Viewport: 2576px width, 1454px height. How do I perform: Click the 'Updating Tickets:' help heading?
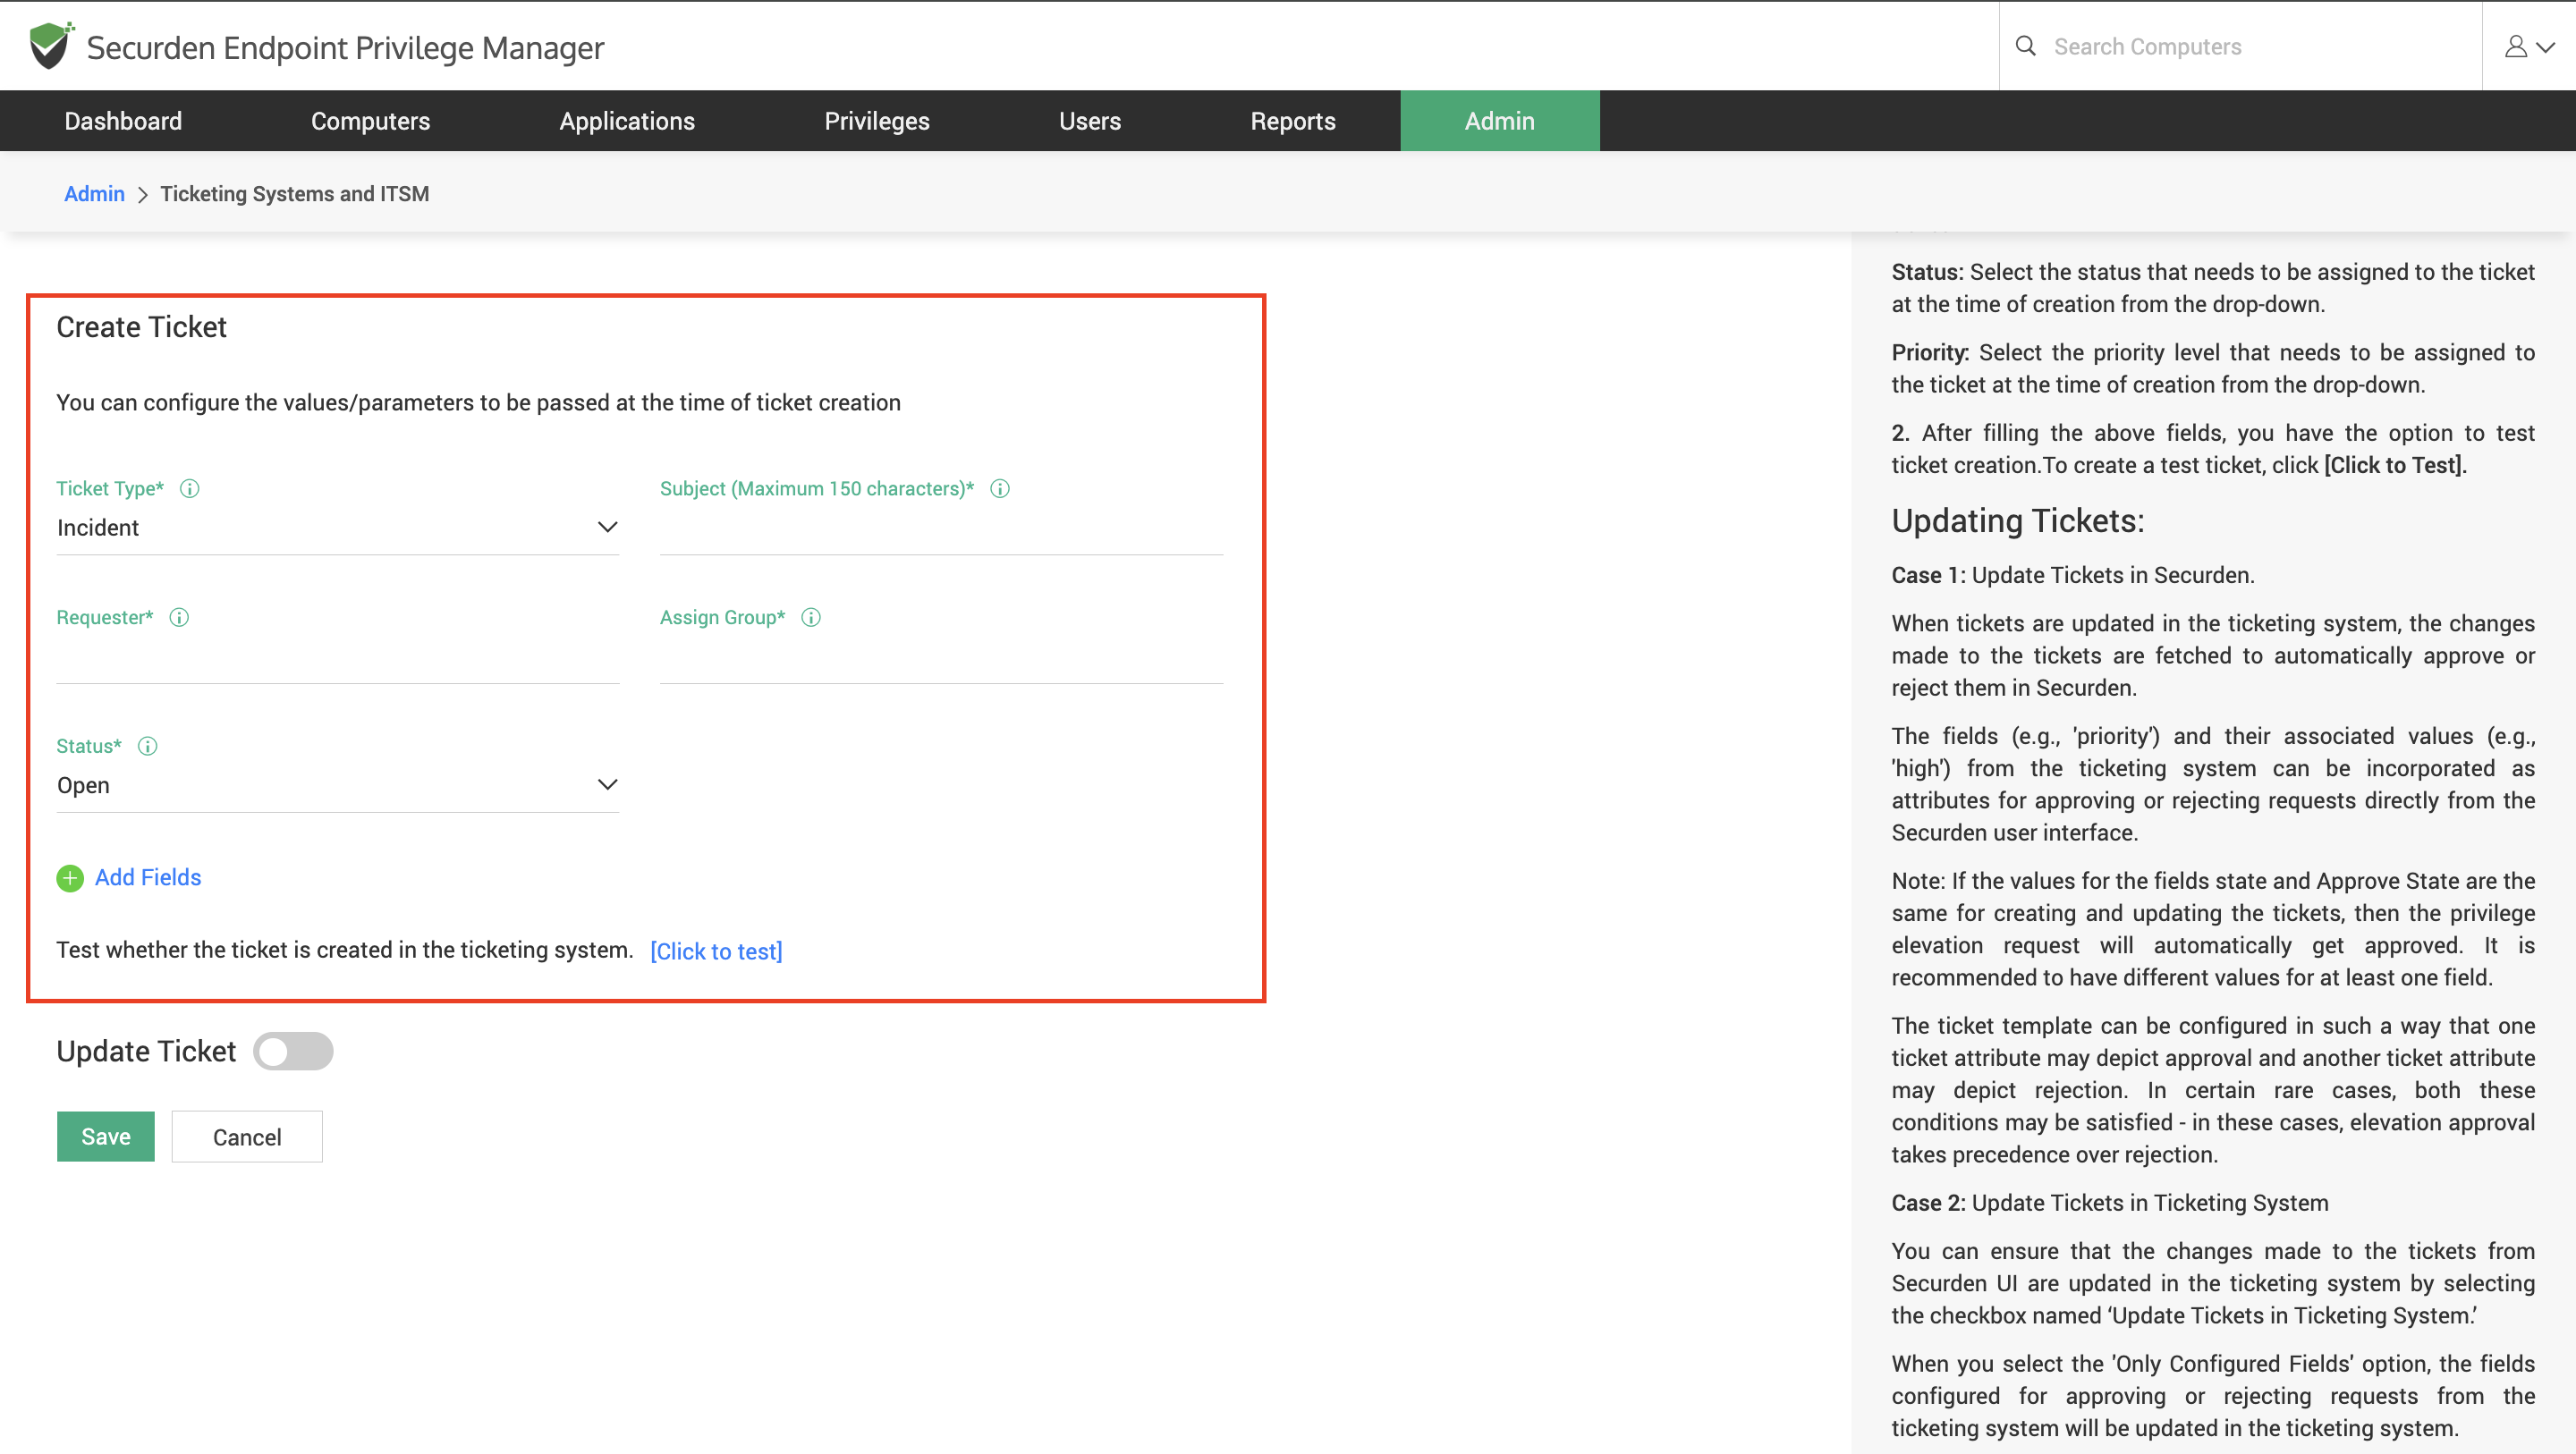tap(2017, 520)
